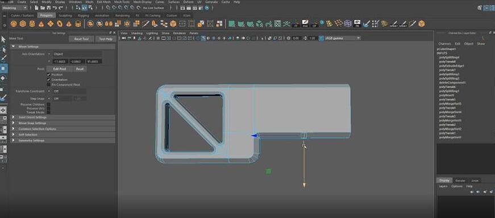The width and height of the screenshot is (495, 218).
Task: Activate the Rotate tool in toolbox
Action: (x=3, y=78)
